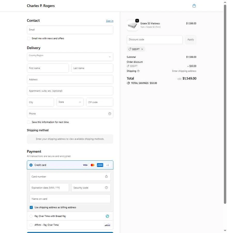
Task: Click the scrollbar up arrow
Action: click(x=225, y=2)
